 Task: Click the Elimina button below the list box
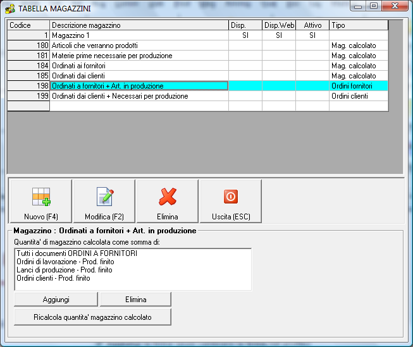click(x=135, y=300)
